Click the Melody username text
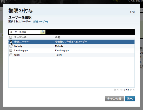143x110 pixels. tap(18, 46)
